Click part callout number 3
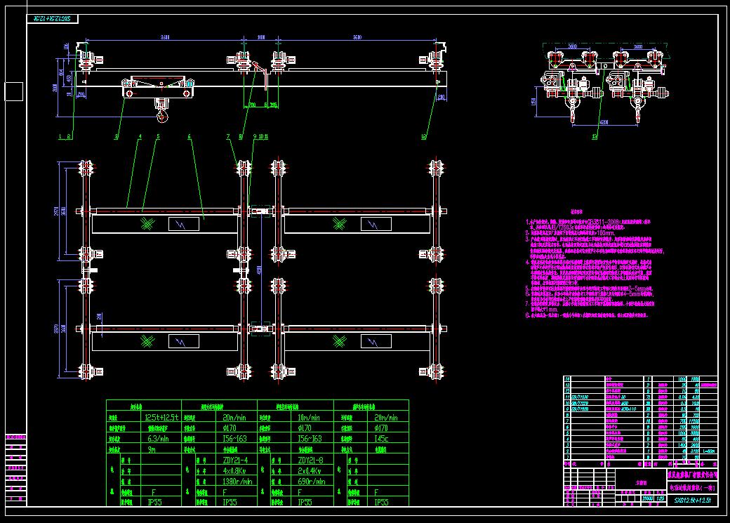This screenshot has width=730, height=523. click(x=117, y=136)
